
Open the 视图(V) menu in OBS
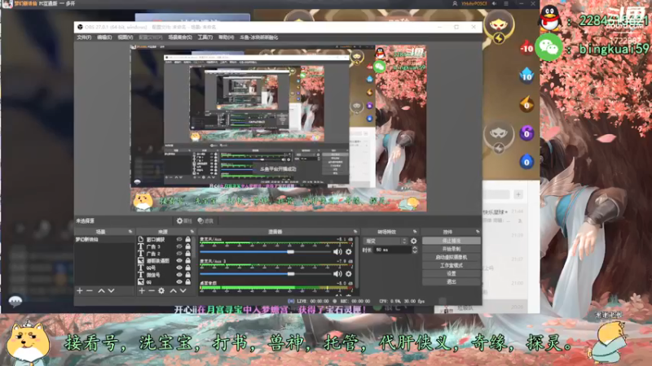tap(125, 37)
